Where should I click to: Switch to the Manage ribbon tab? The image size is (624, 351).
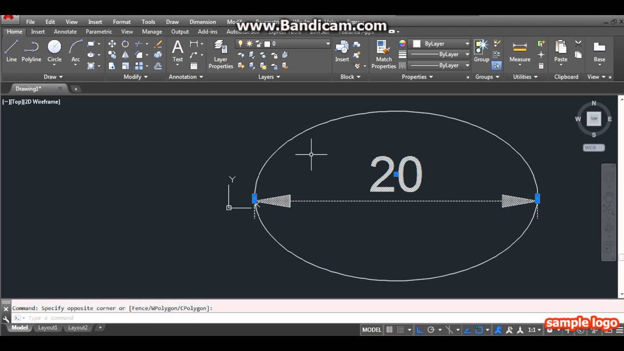[152, 32]
